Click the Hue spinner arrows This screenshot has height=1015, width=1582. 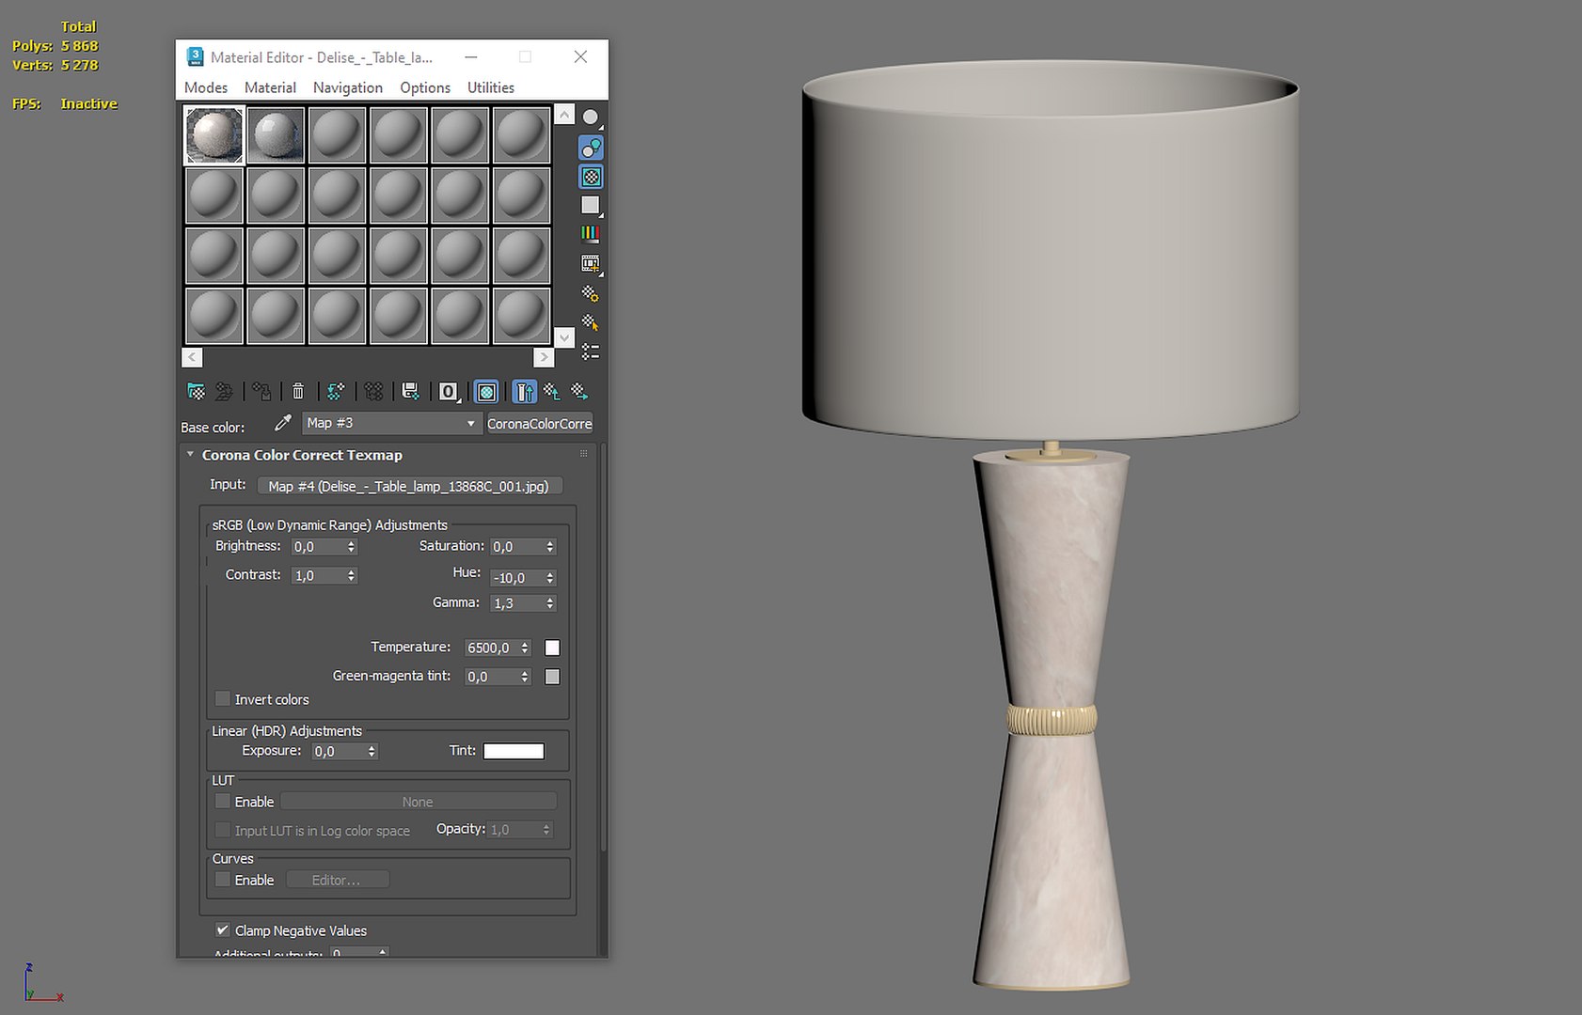(x=550, y=578)
